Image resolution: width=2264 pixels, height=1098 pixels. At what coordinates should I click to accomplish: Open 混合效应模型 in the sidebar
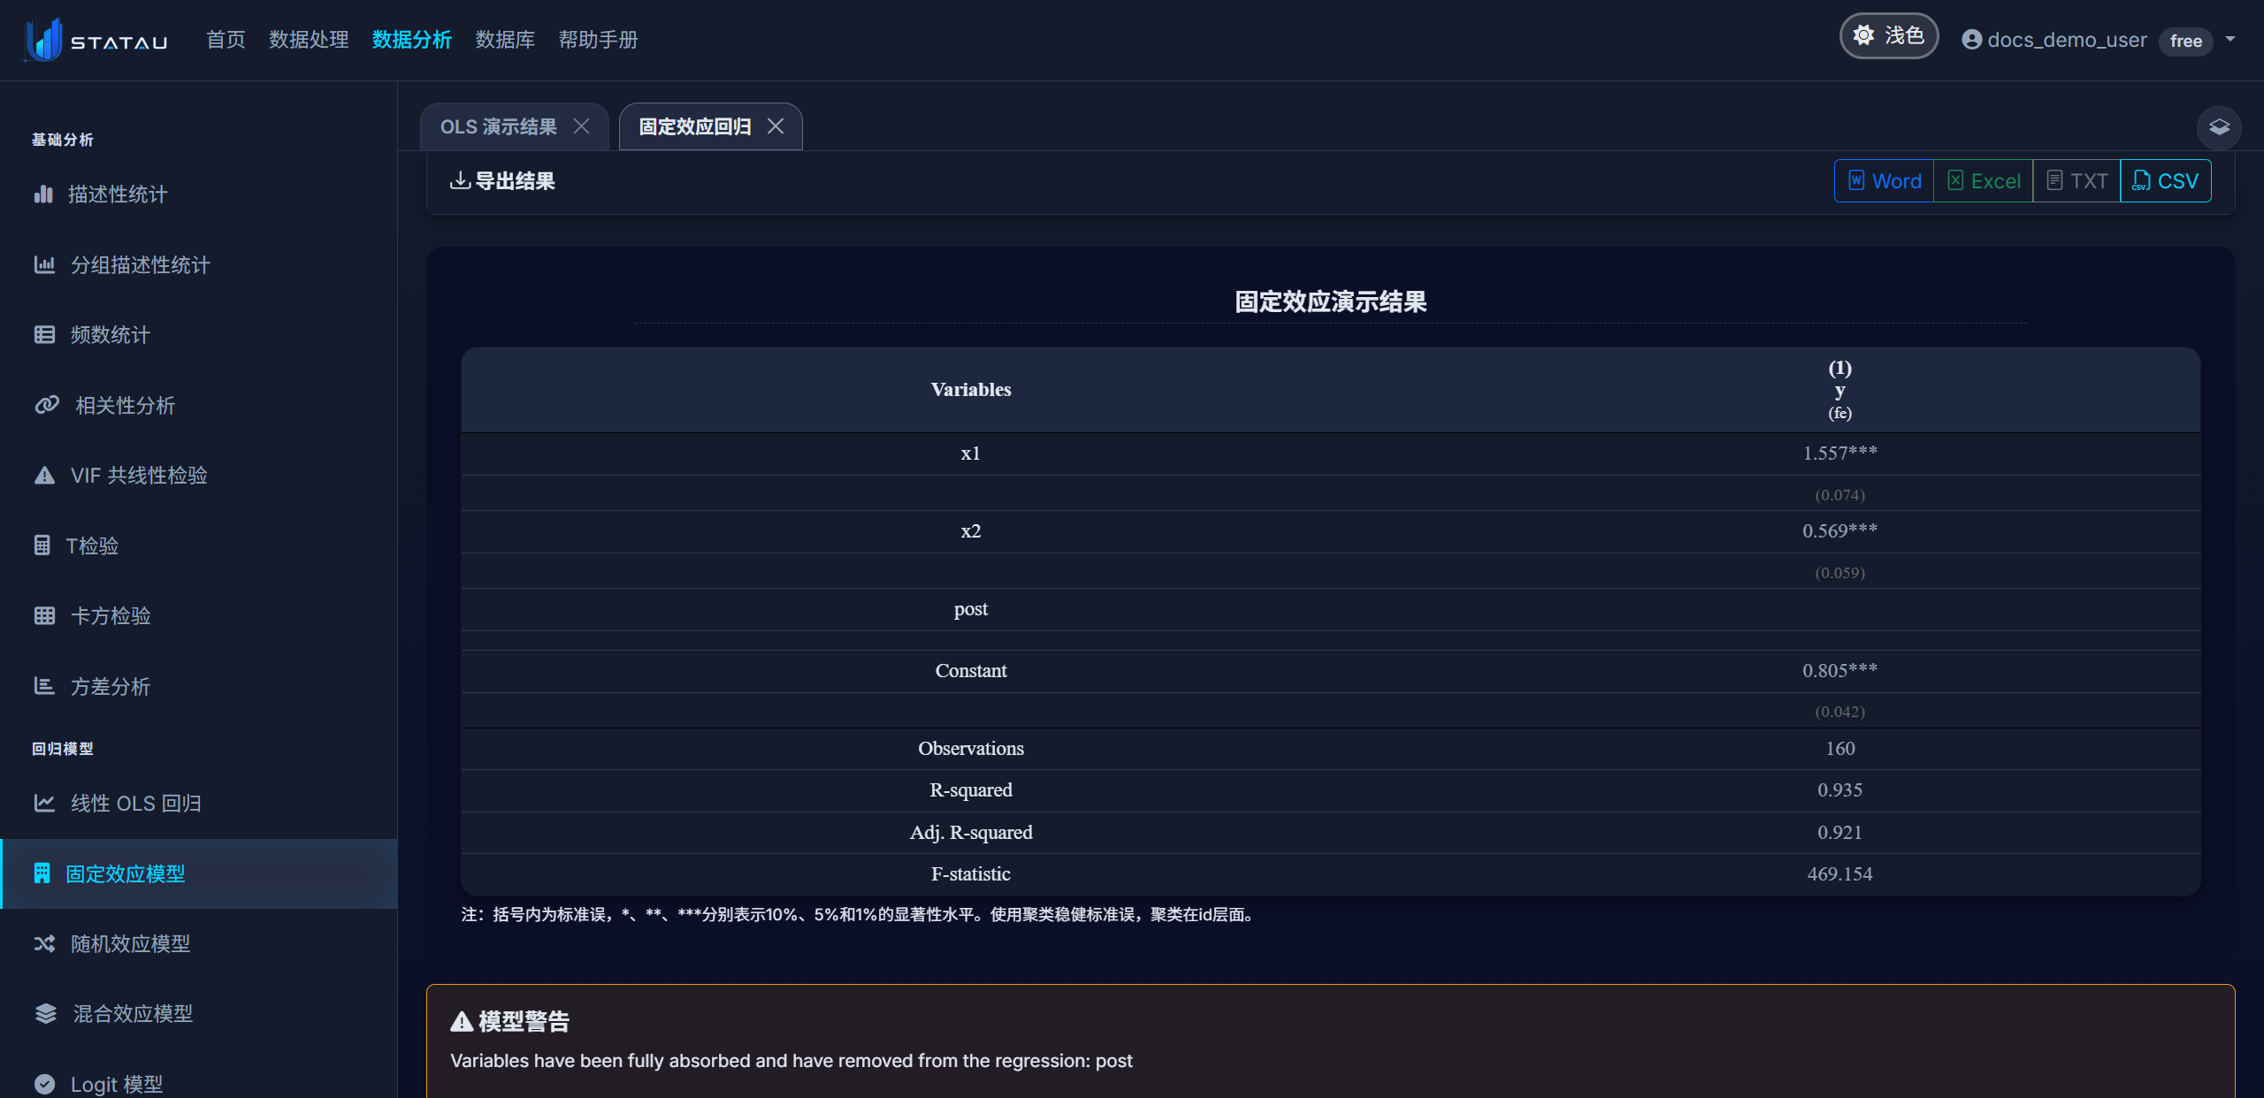tap(199, 1014)
